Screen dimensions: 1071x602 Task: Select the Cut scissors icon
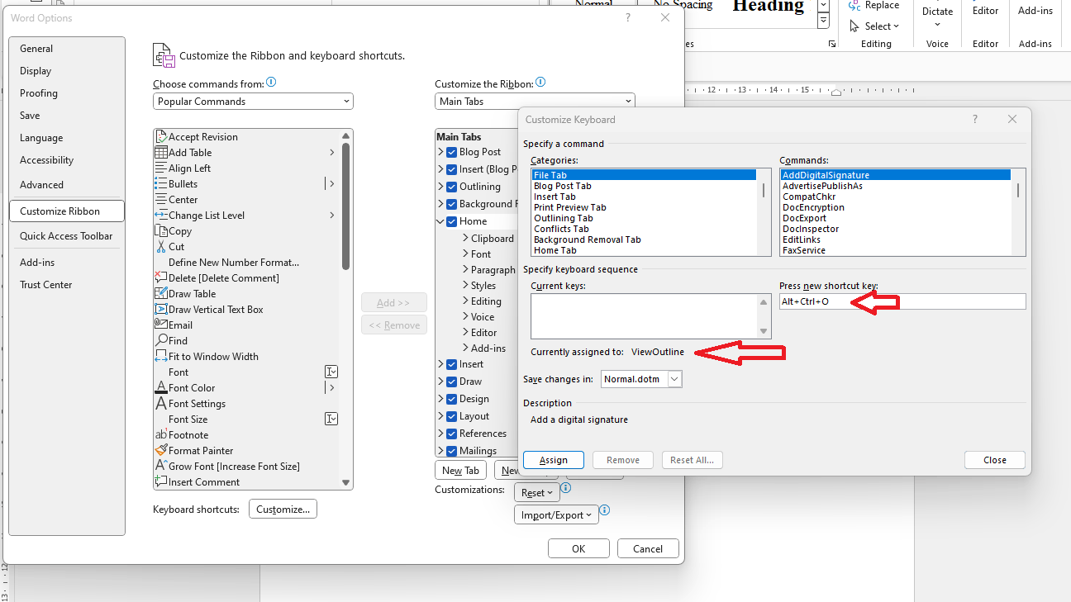pyautogui.click(x=161, y=247)
